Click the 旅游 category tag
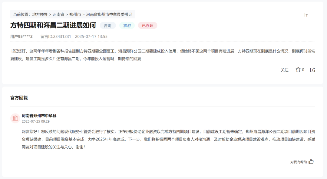This screenshot has height=179, width=327. [x=127, y=25]
